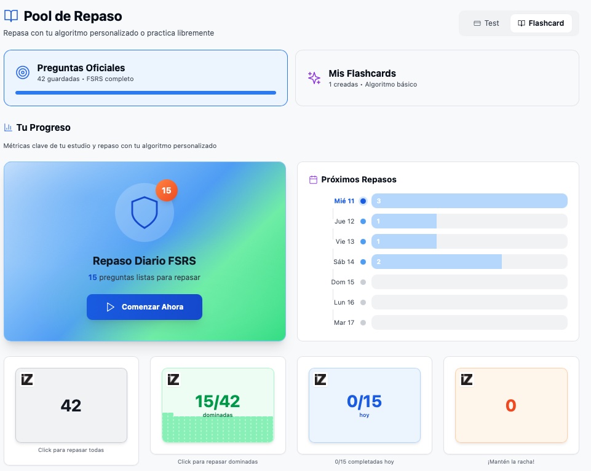
Task: Open the 15/42 dominadas card
Action: click(x=218, y=405)
